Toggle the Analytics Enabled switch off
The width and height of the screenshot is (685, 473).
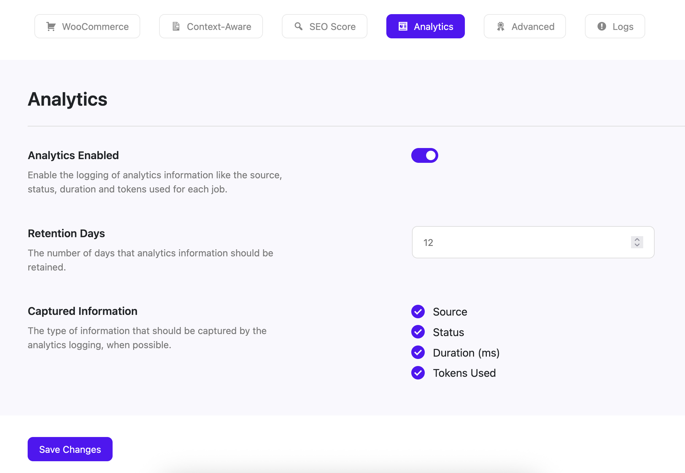point(424,155)
